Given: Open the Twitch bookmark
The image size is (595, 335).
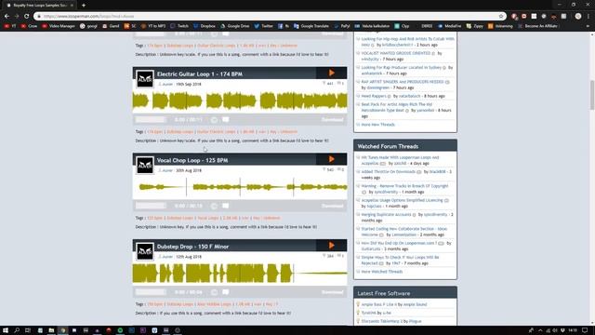Looking at the screenshot, I should point(179,26).
